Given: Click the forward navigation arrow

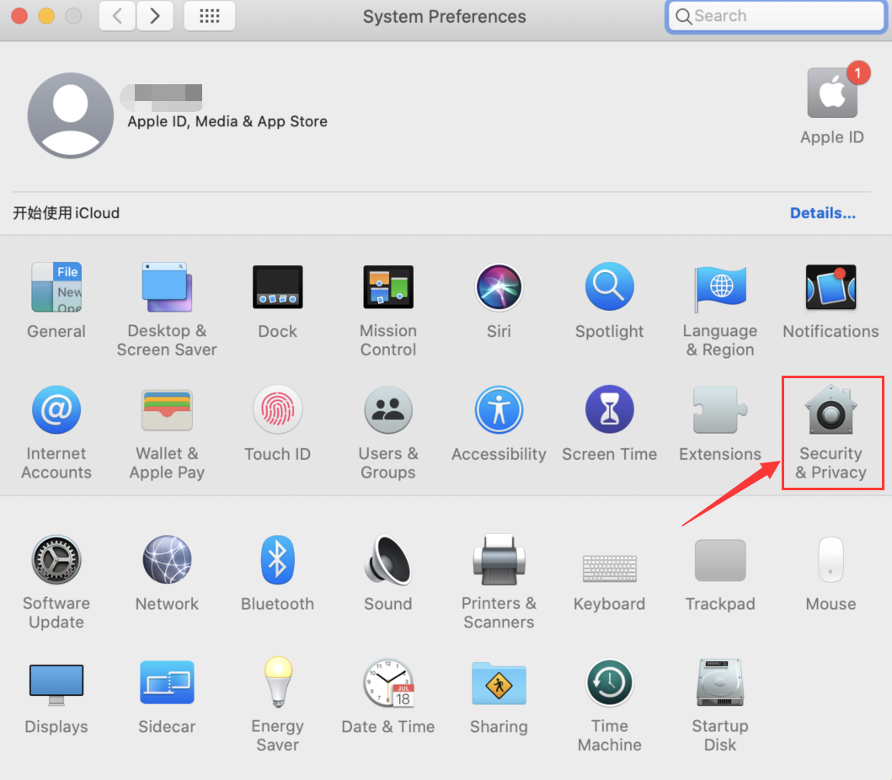Looking at the screenshot, I should tap(155, 16).
